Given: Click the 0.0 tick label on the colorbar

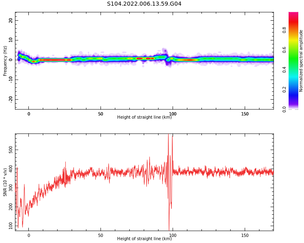Looking at the screenshot, I should (284, 109).
